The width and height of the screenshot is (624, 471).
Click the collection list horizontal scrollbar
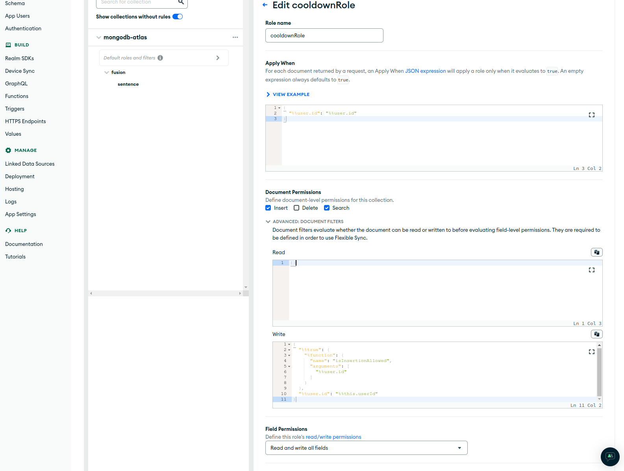click(x=165, y=293)
